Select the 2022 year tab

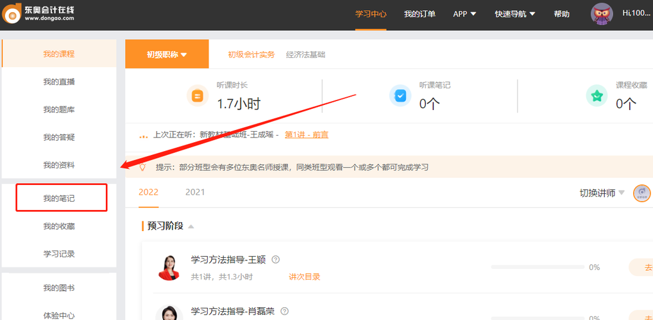pyautogui.click(x=148, y=192)
